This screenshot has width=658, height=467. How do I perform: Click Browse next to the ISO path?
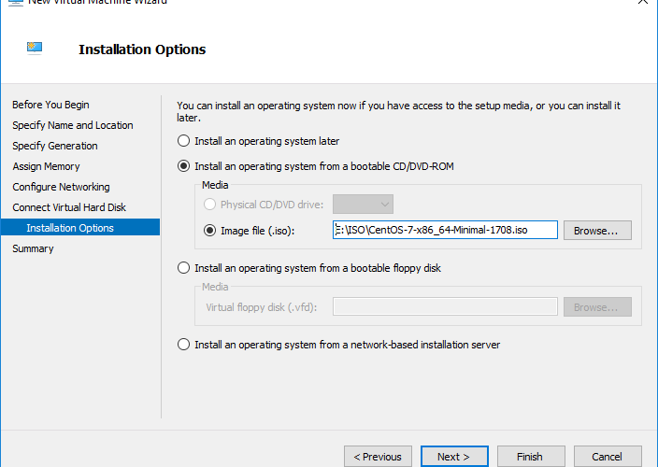tap(597, 230)
